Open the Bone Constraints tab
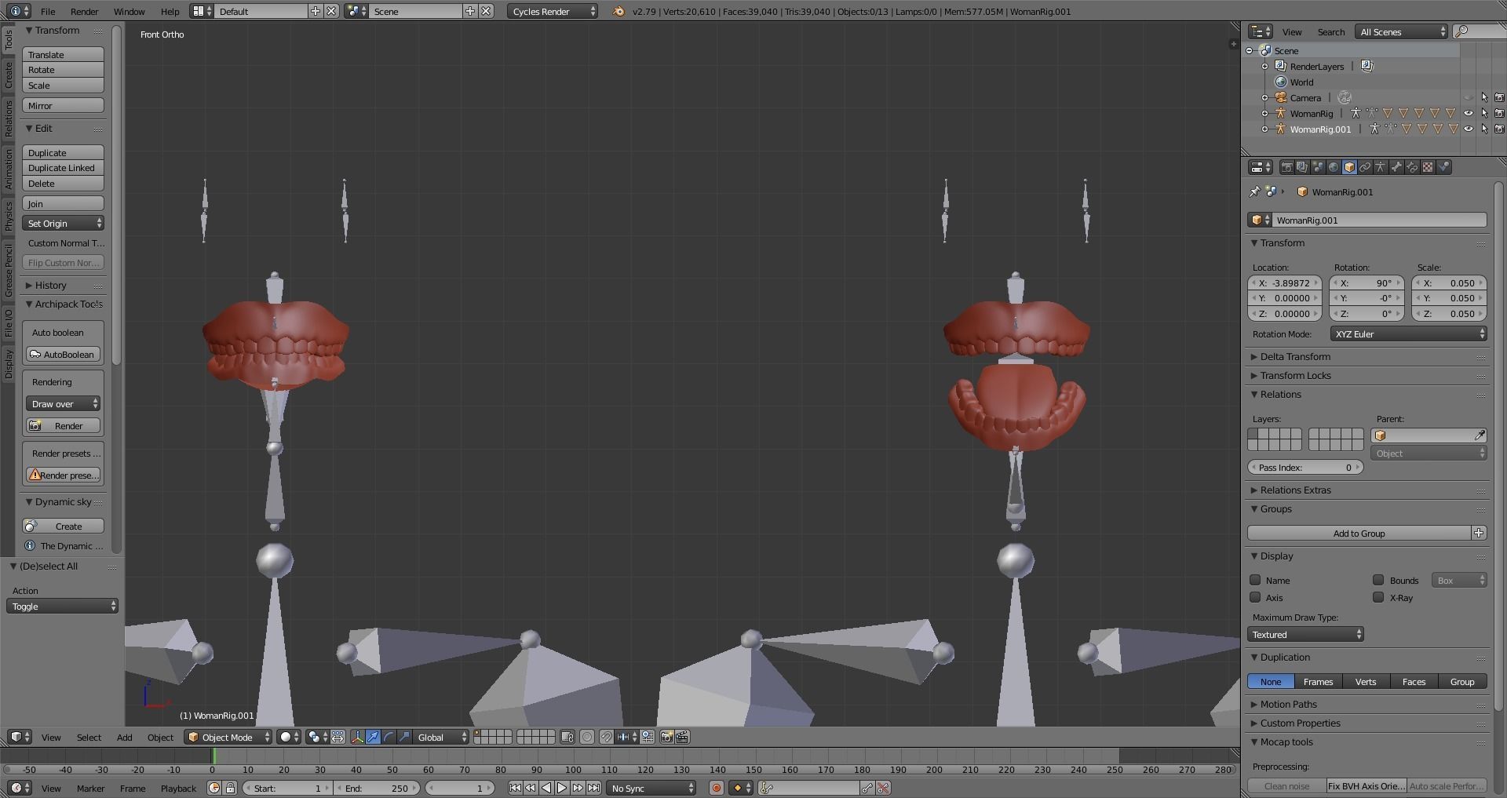Screen dimensions: 1507x798 1412,167
